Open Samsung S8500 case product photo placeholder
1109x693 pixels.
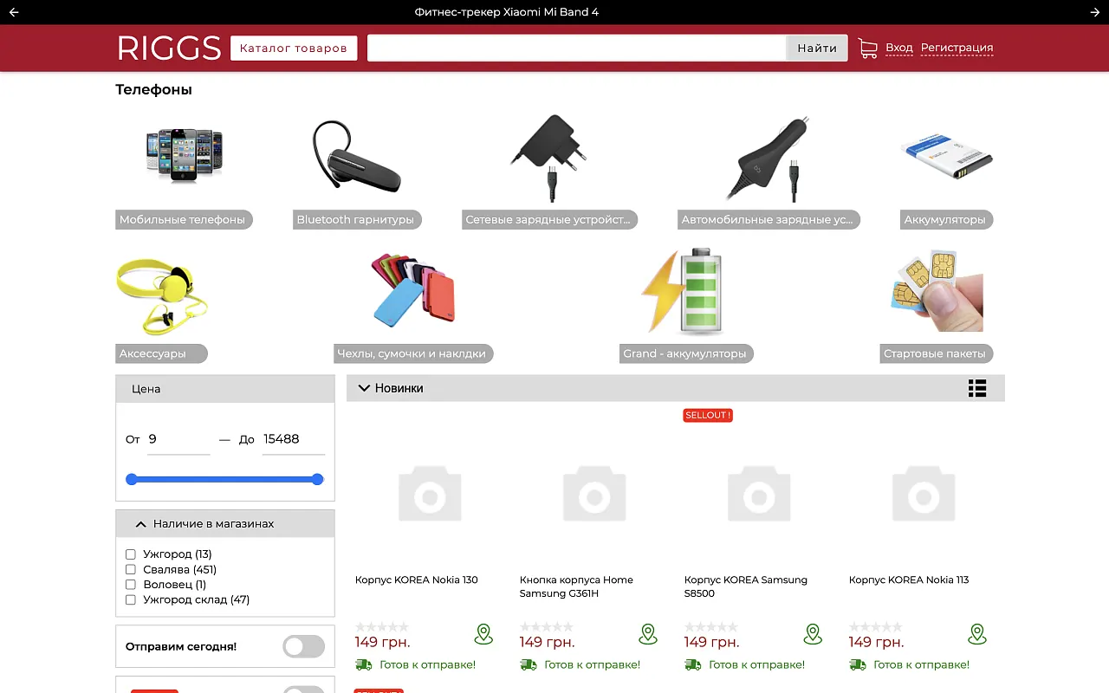(x=759, y=494)
